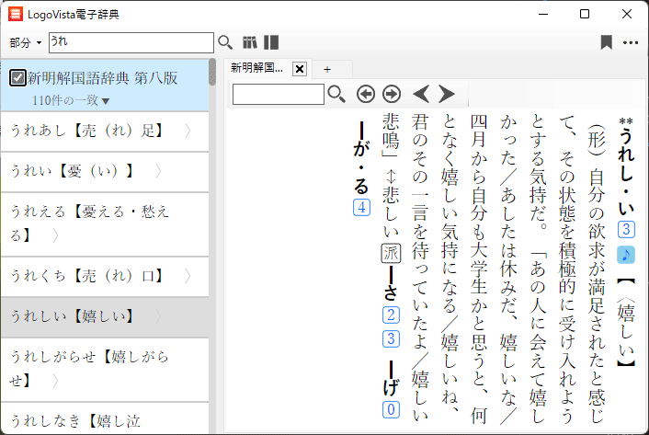Open bookmarks with the bookmark icon
Image resolution: width=649 pixels, height=435 pixels.
pos(606,42)
